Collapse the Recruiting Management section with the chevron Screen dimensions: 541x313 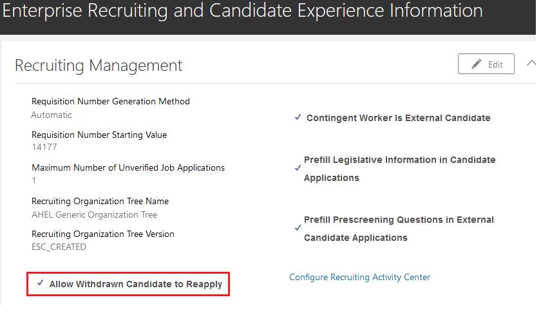click(531, 63)
